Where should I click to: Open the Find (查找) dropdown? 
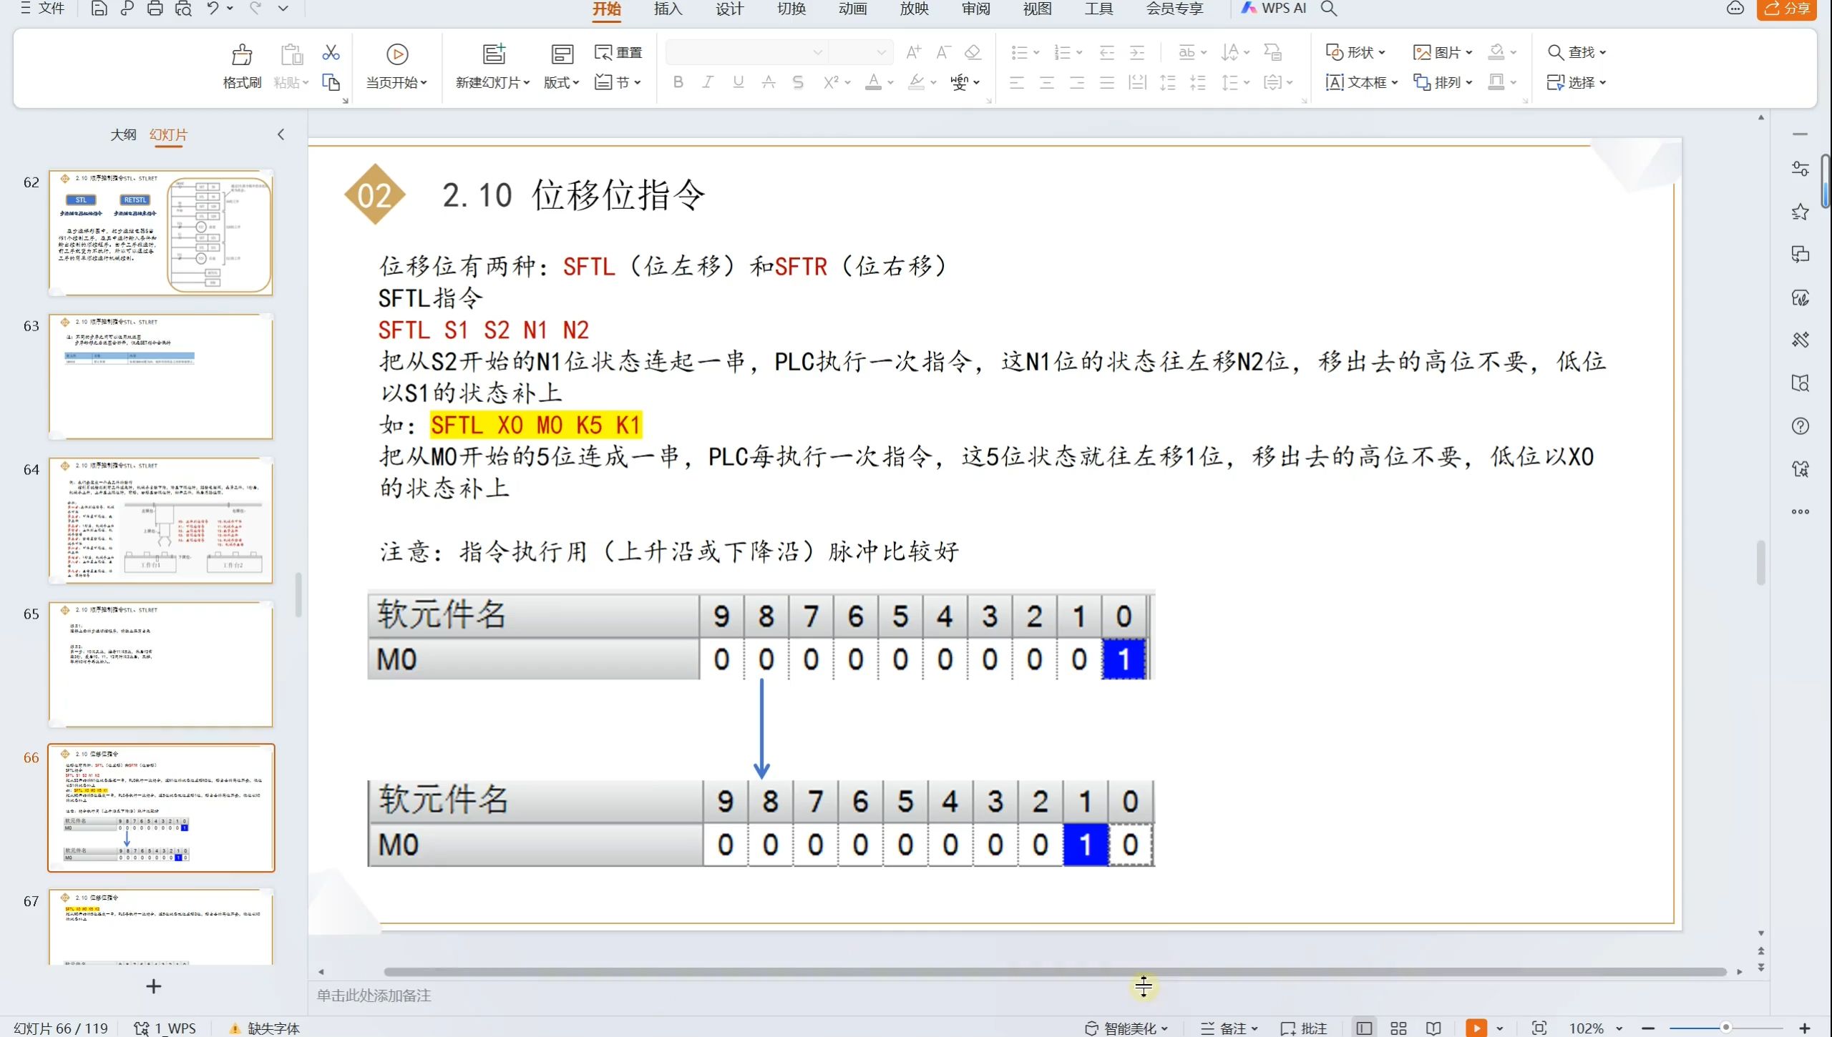1577,52
